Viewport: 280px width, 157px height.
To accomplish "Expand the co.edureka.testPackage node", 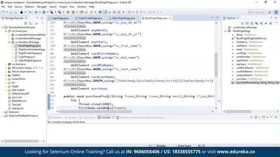I will point(9,38).
